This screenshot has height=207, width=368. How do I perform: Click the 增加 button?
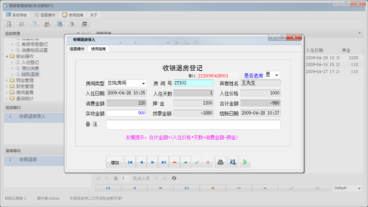[115, 162]
